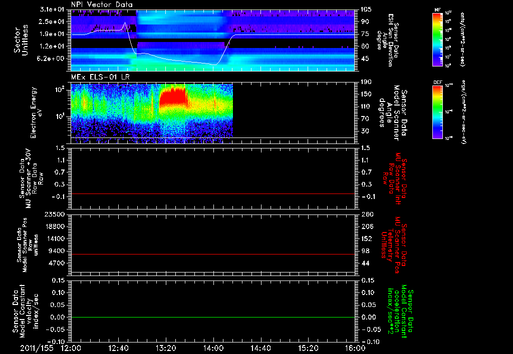Screen dimensions: 513x354
Task: Click the red trace in Scanner Pos panel
Action: 213,254
